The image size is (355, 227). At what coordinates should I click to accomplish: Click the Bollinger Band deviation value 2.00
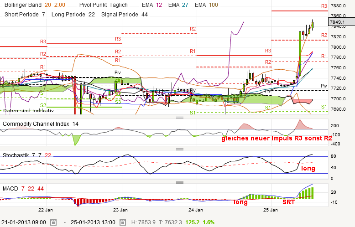(x=60, y=5)
